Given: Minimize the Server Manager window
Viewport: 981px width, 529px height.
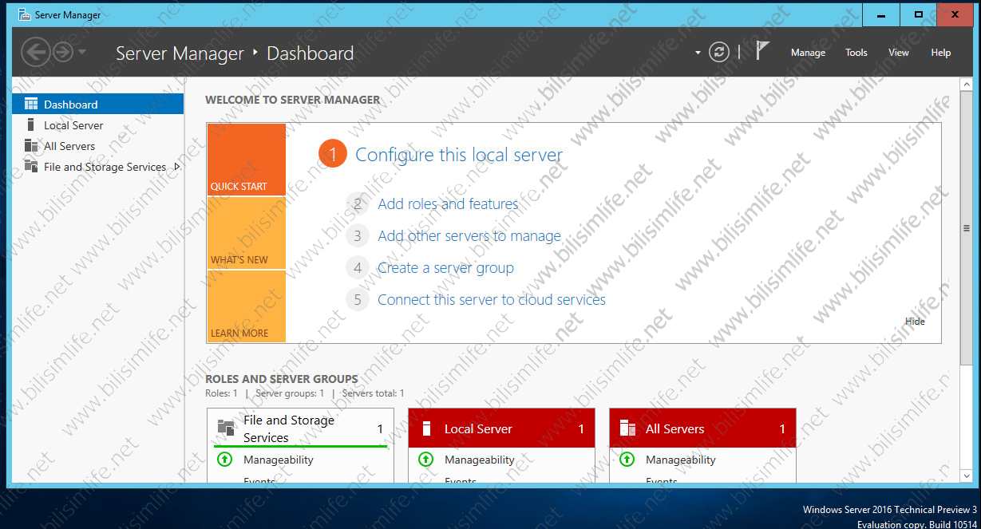Looking at the screenshot, I should [x=881, y=15].
